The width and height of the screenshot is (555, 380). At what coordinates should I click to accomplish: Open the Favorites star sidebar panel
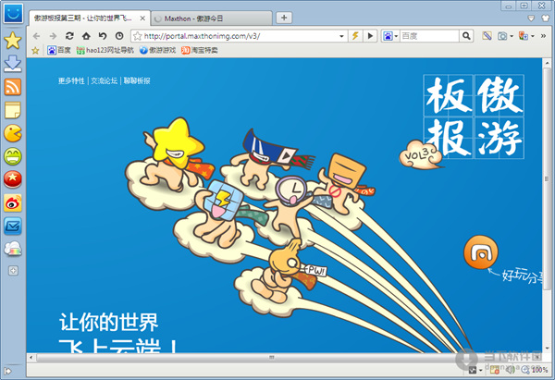click(x=13, y=41)
